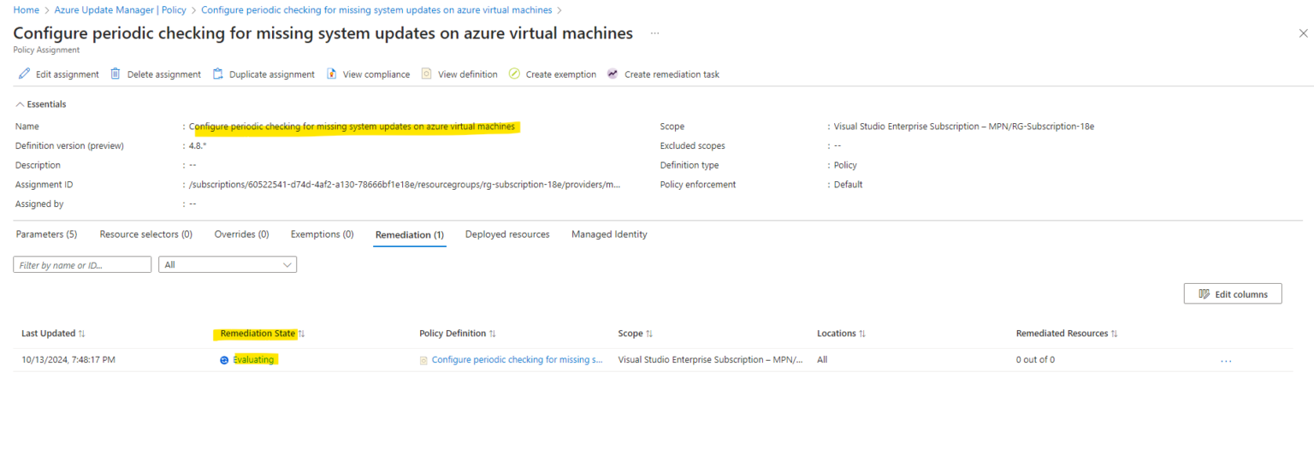
Task: Focus the Filter by name or ID field
Action: coord(82,265)
